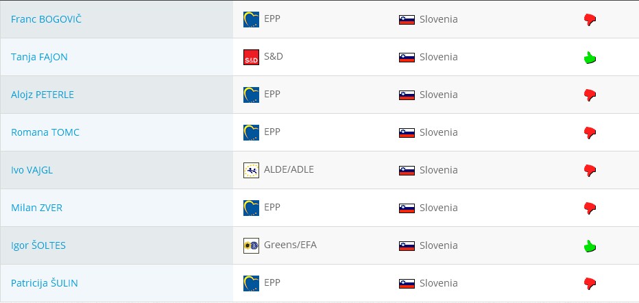Click the thumbs-down icon for Patricija ŠULIN
Image resolution: width=639 pixels, height=303 pixels.
click(589, 283)
